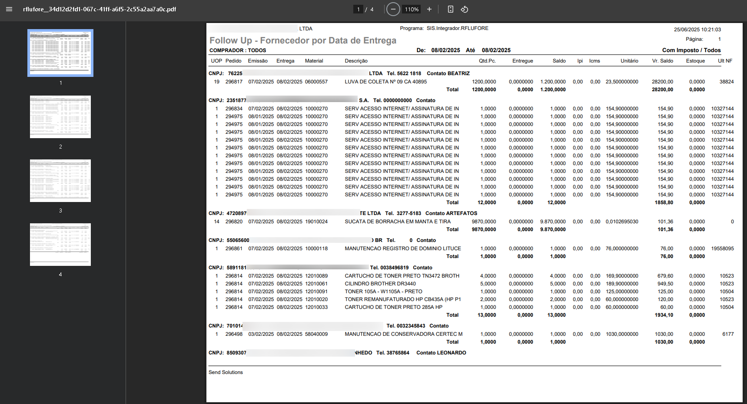
Task: Click 'Com Imposto / Todos' text
Action: coord(691,50)
